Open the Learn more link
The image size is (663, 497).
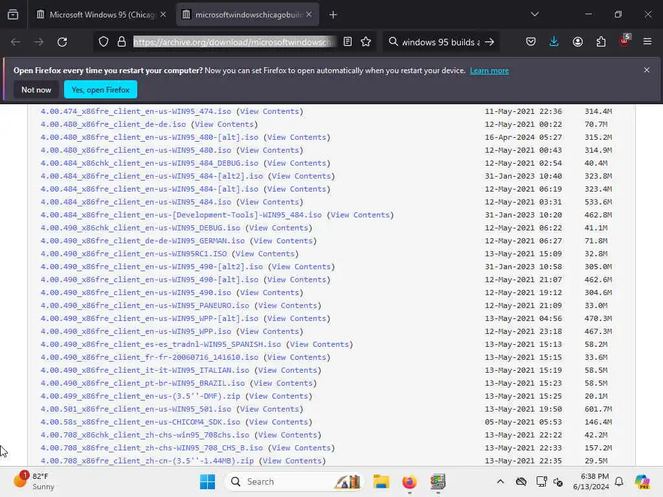pos(489,71)
